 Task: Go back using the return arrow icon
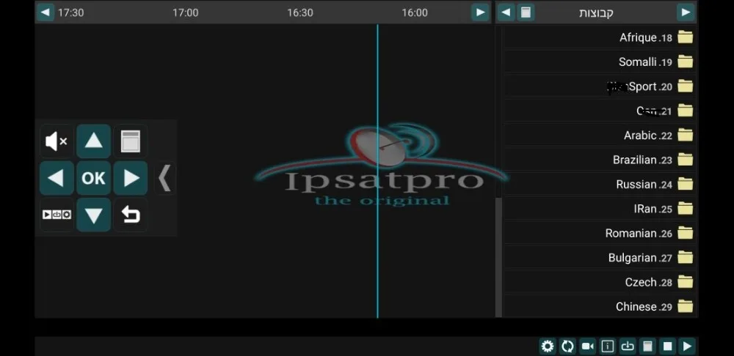pyautogui.click(x=131, y=215)
